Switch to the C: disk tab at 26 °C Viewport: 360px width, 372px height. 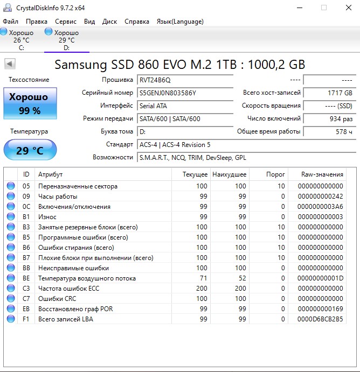pyautogui.click(x=22, y=40)
